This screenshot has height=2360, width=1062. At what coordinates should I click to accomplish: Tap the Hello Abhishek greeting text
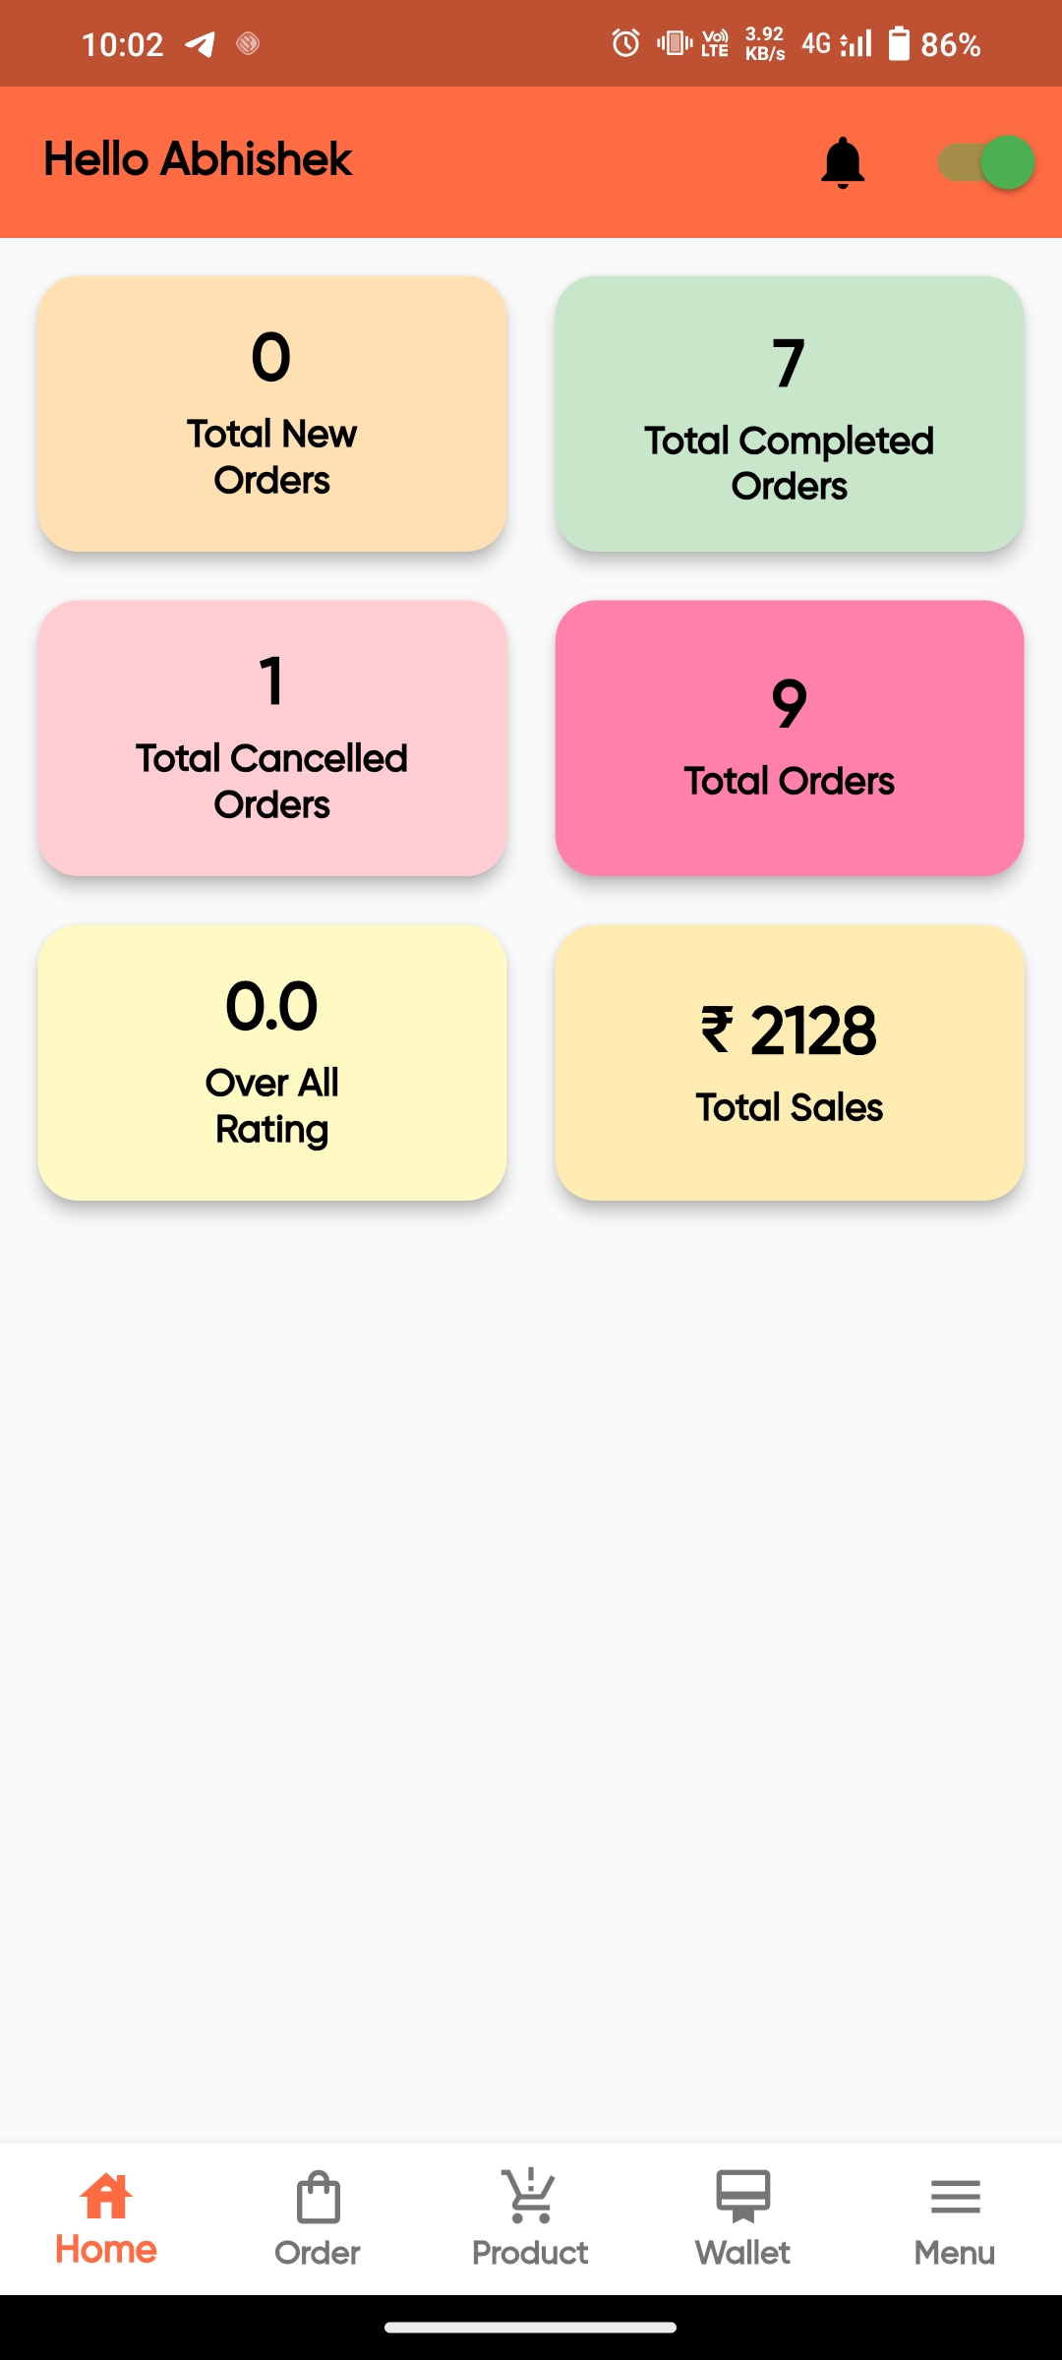[x=198, y=159]
